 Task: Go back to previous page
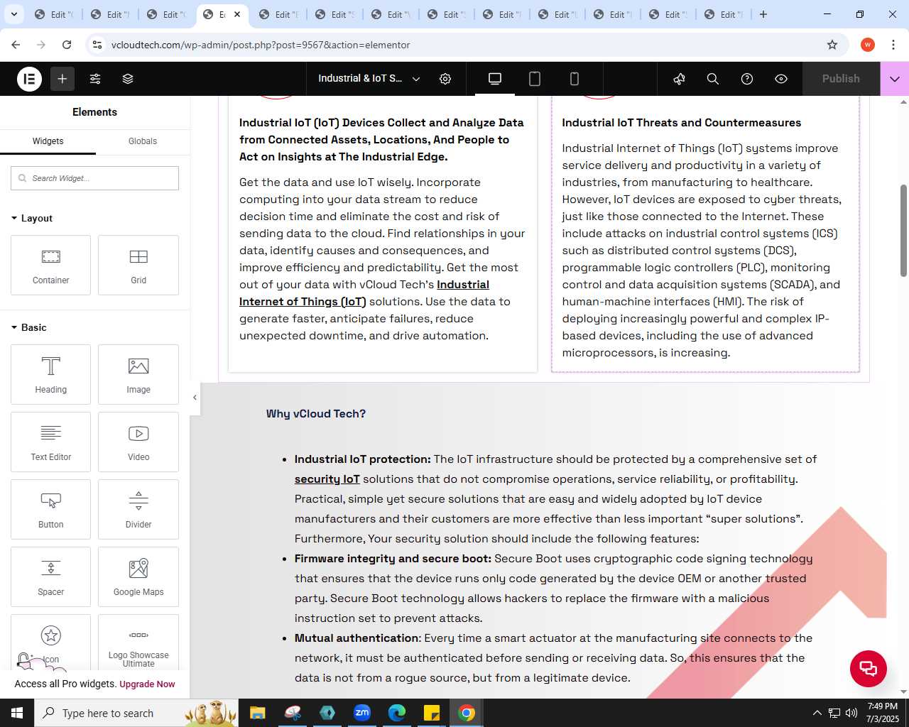(x=16, y=45)
